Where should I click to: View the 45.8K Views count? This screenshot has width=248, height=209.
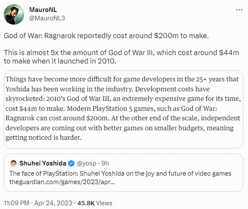click(95, 203)
